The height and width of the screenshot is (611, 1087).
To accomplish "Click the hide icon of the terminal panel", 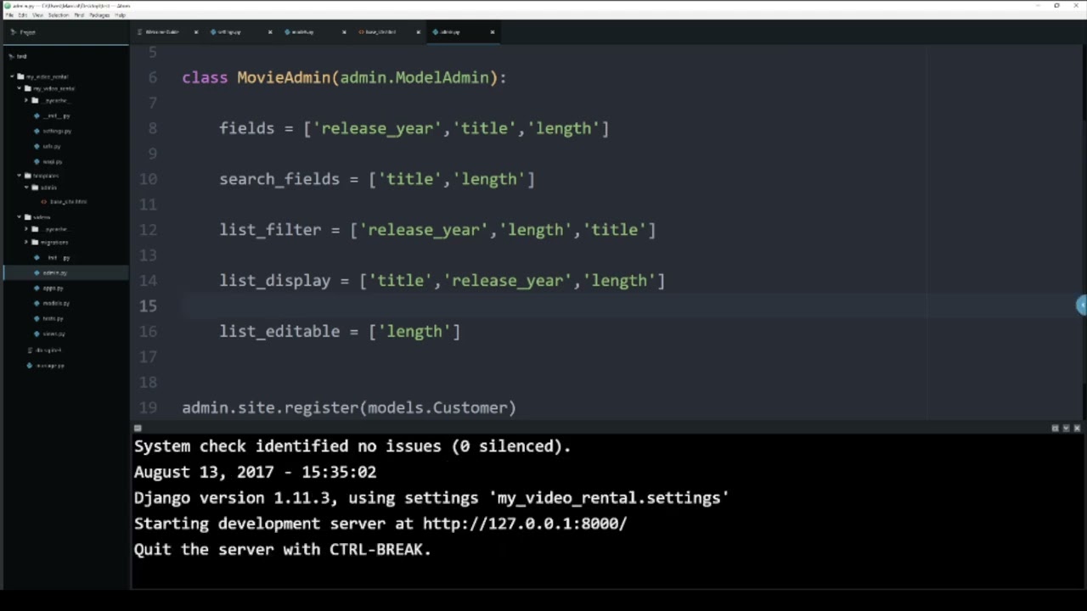I will click(1067, 429).
